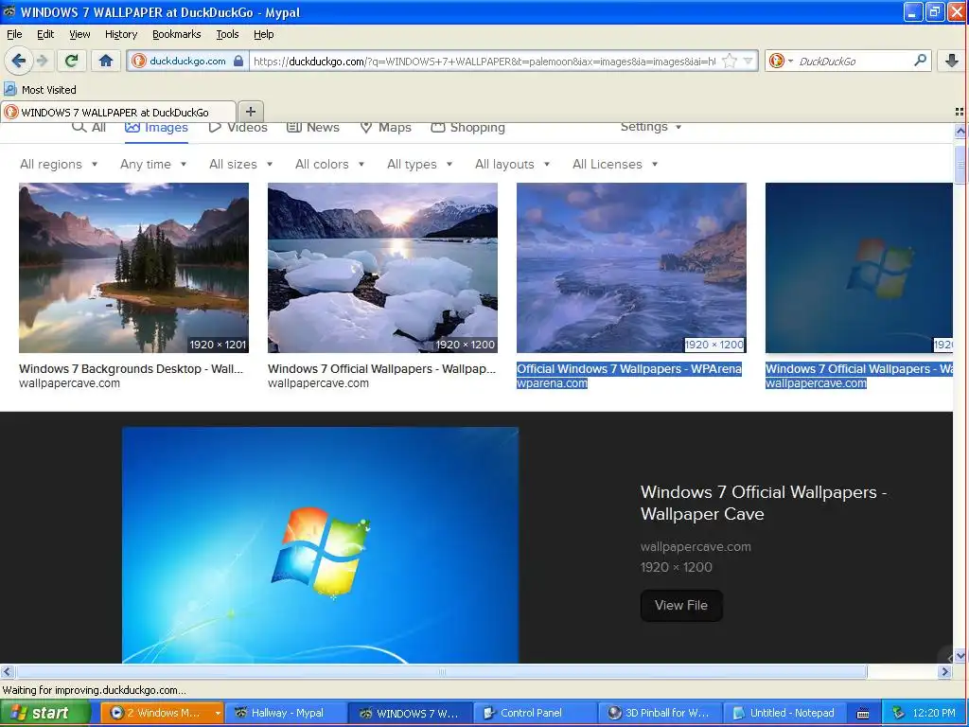Image resolution: width=969 pixels, height=727 pixels.
Task: Switch to the Videos results tab
Action: (x=238, y=128)
